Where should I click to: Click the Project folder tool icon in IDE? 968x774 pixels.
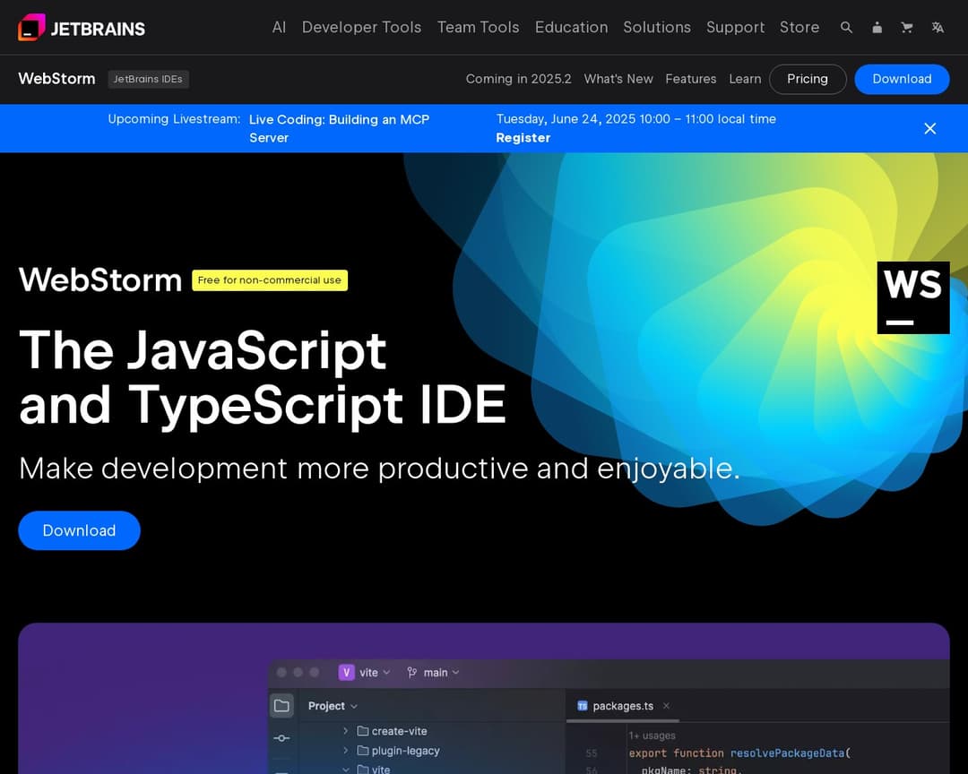point(281,706)
